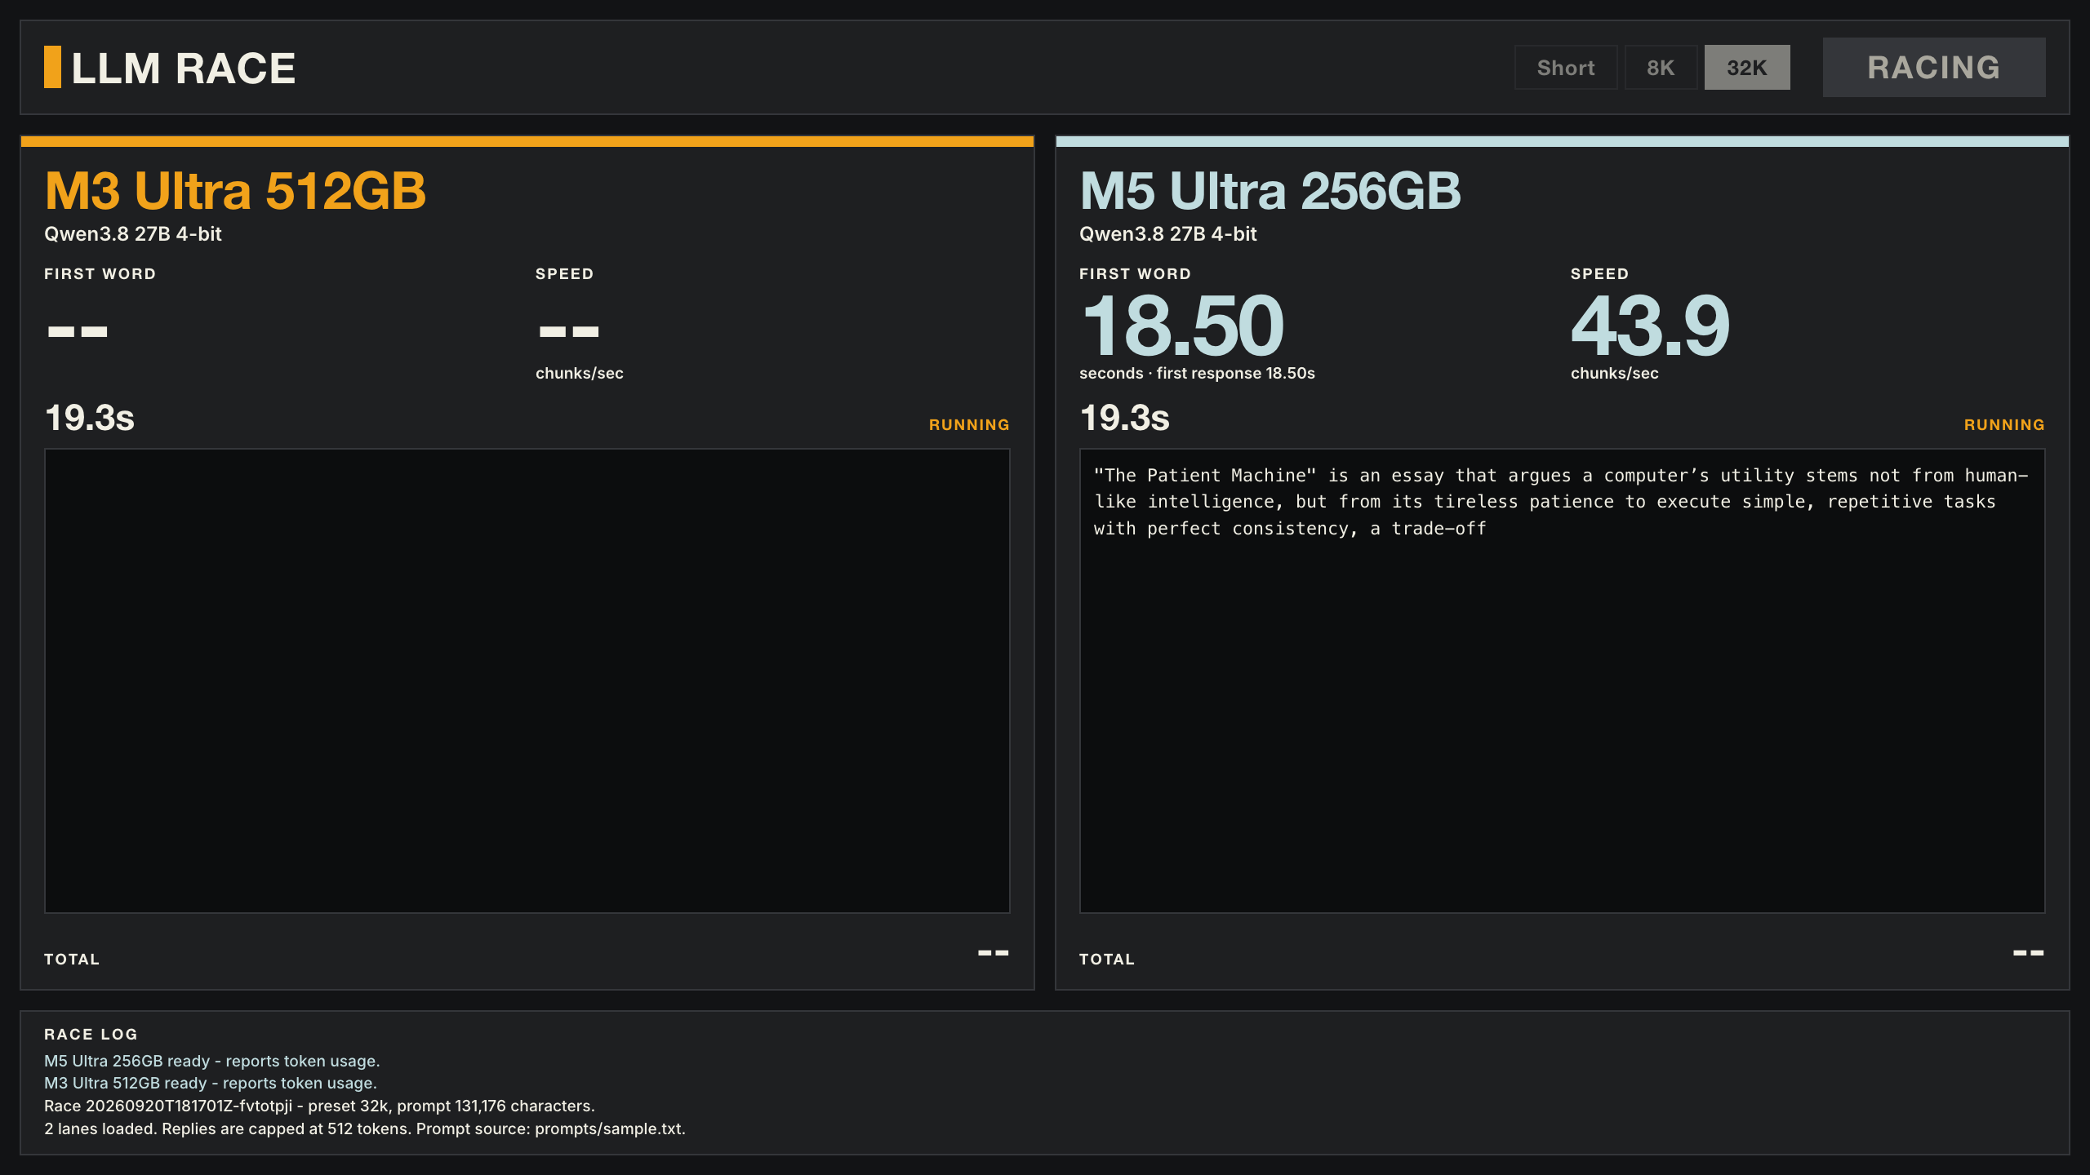Click the RUNNING status in M3 Ultra lane
This screenshot has width=2090, height=1175.
coord(969,424)
